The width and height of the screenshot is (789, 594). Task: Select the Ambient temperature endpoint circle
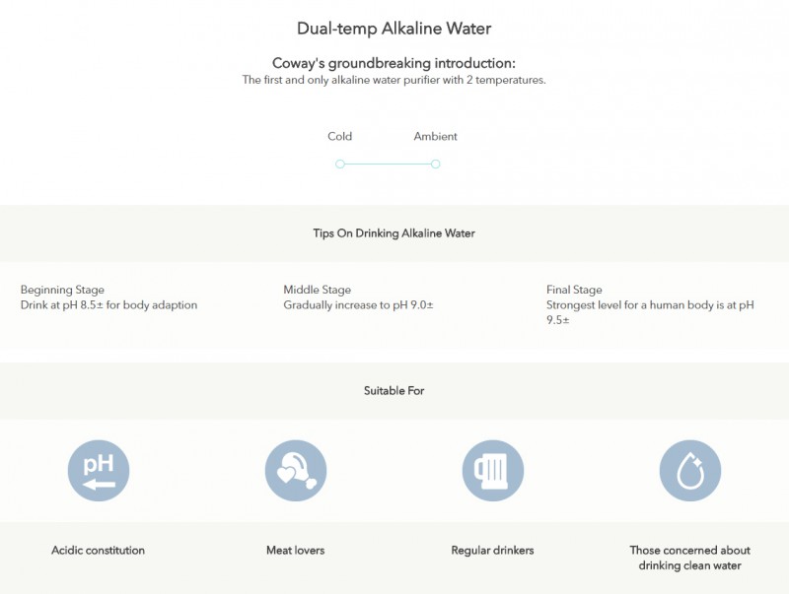434,164
